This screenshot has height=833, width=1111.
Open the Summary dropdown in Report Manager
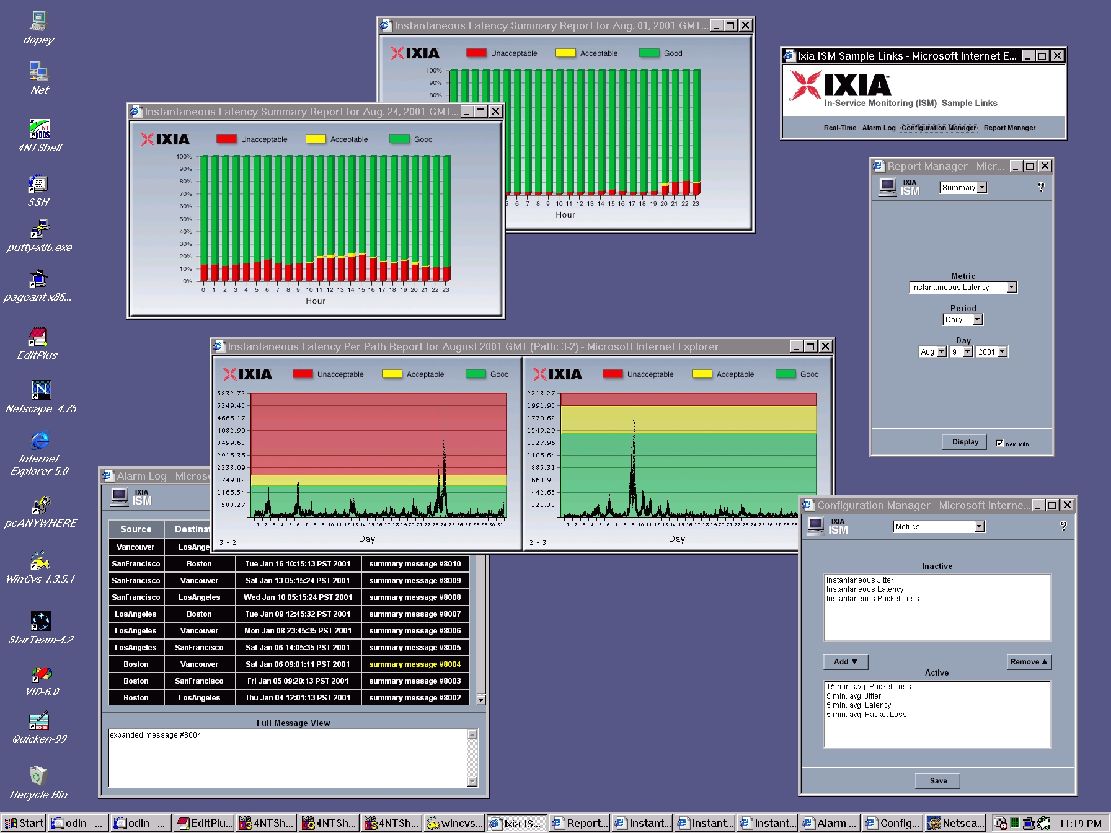point(963,188)
